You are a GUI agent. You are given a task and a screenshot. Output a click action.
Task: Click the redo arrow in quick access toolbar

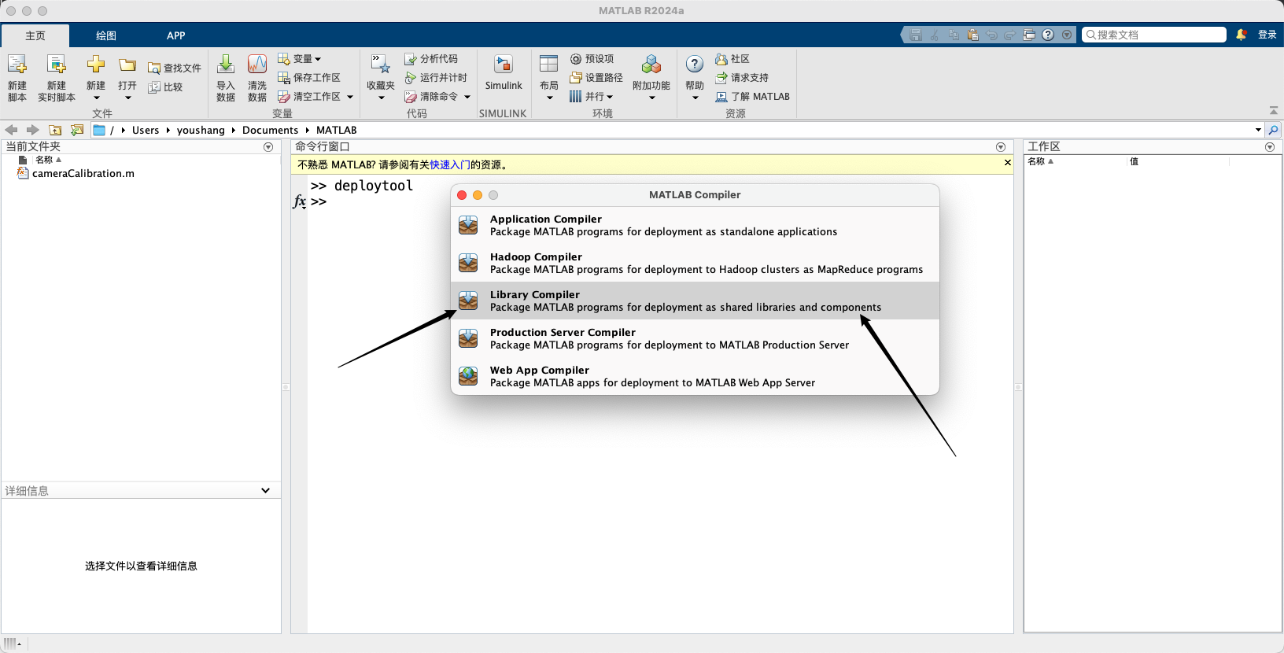pyautogui.click(x=1009, y=35)
